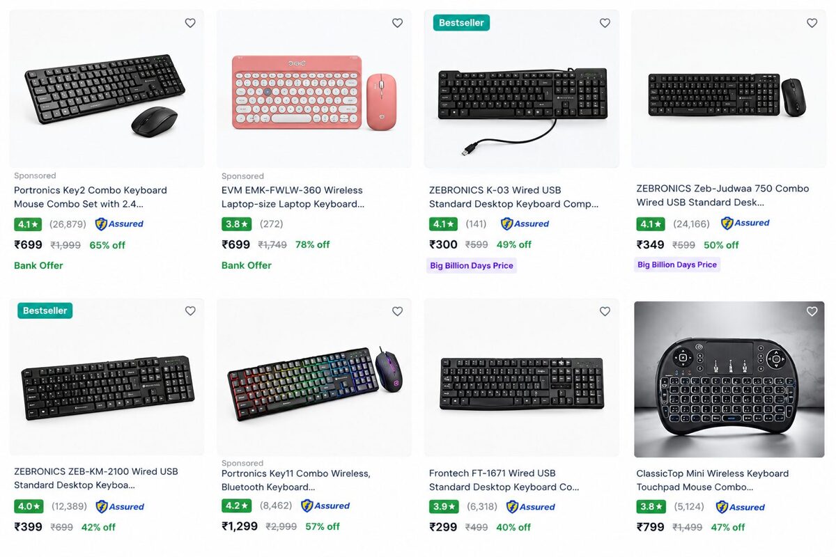Open Portronics Key2 Combo Keyboard title link
This screenshot has width=836, height=557.
click(91, 197)
